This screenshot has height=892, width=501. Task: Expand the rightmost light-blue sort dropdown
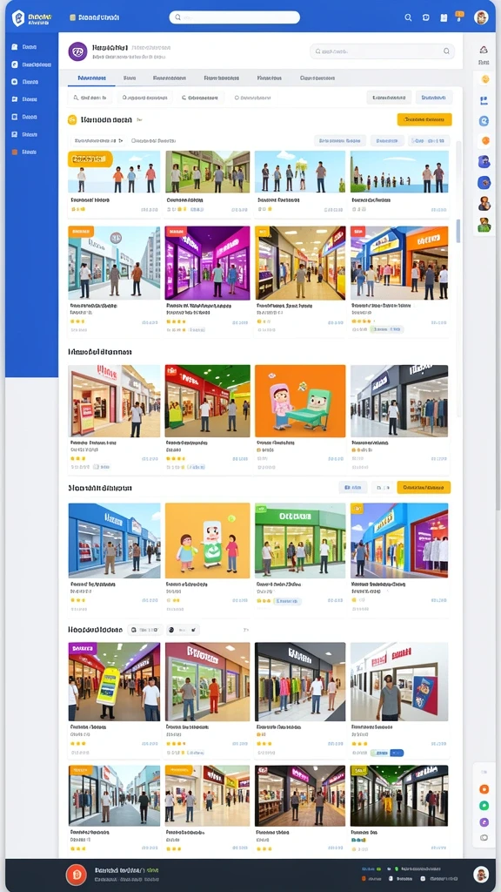[429, 140]
